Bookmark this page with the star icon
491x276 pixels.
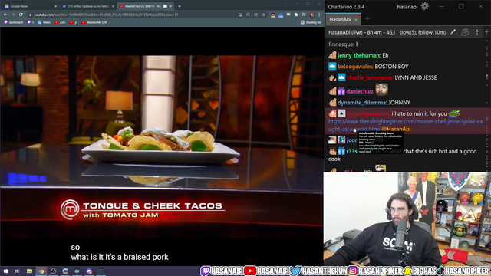pyautogui.click(x=264, y=15)
